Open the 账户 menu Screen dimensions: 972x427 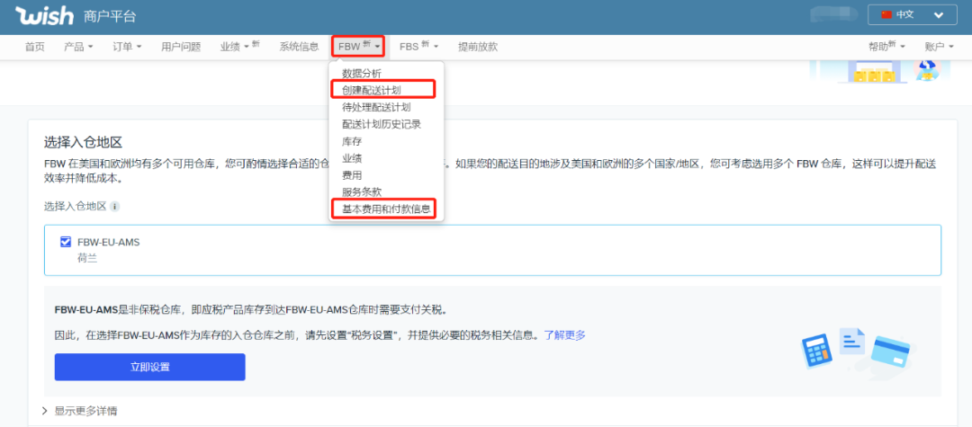939,47
